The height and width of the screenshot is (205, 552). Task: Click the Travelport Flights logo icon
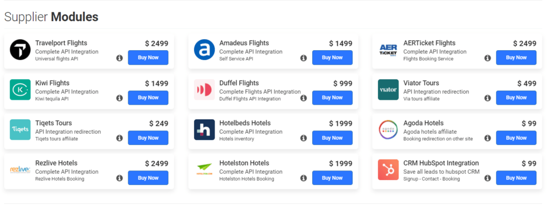pyautogui.click(x=20, y=50)
